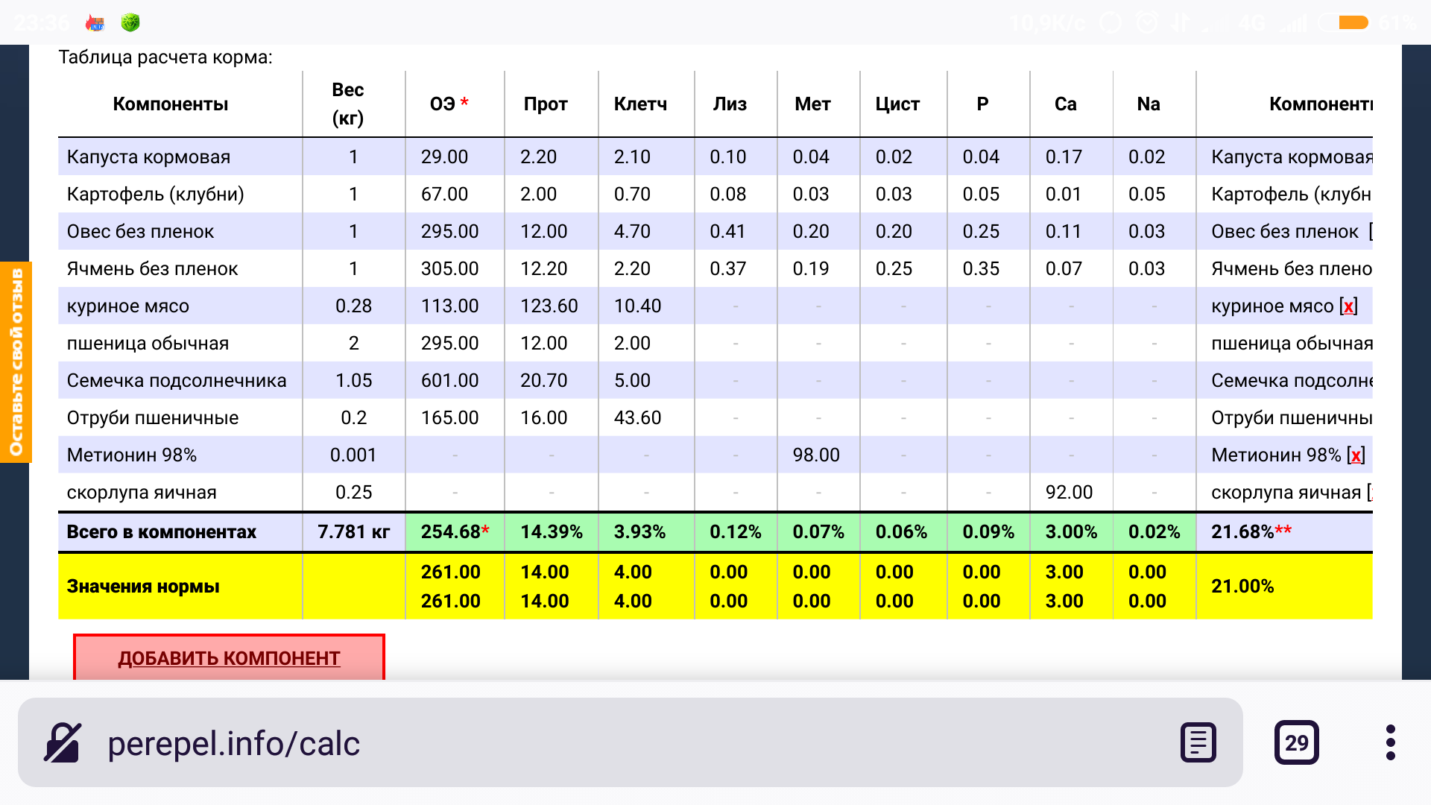Tap the upper ОЭ norm value 261.00
The width and height of the screenshot is (1431, 805).
coord(450,572)
